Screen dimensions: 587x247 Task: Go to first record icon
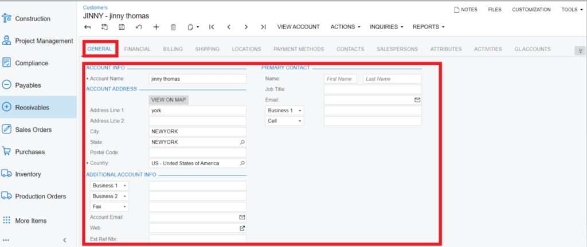(212, 27)
